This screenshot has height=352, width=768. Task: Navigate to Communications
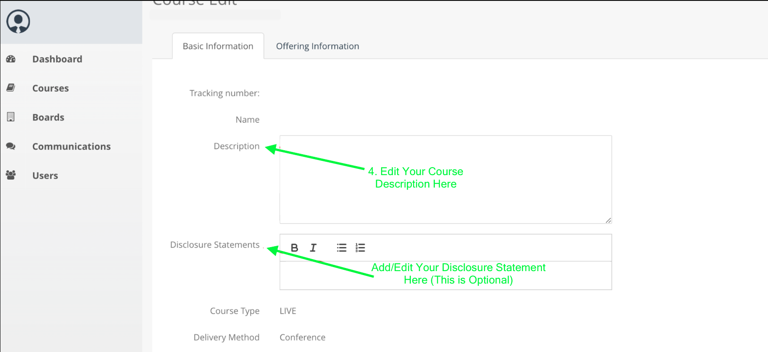(72, 146)
